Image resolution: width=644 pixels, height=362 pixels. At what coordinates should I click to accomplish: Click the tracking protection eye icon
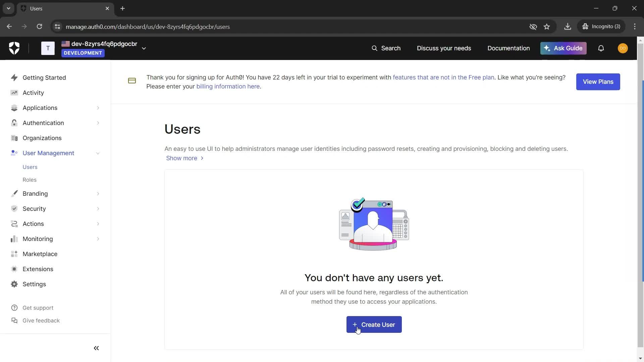533,26
